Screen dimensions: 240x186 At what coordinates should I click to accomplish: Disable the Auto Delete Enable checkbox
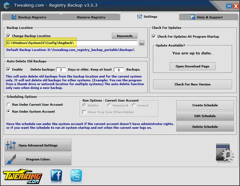click(9, 69)
